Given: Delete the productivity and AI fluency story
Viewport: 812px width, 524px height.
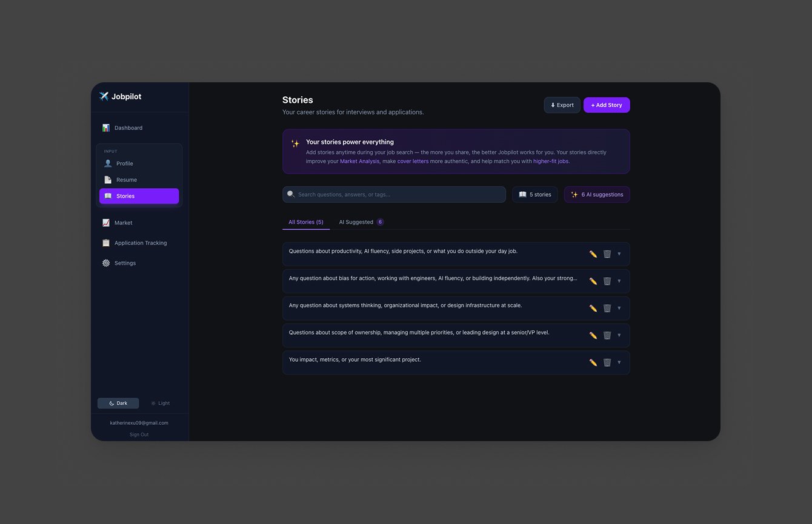Looking at the screenshot, I should tap(607, 254).
